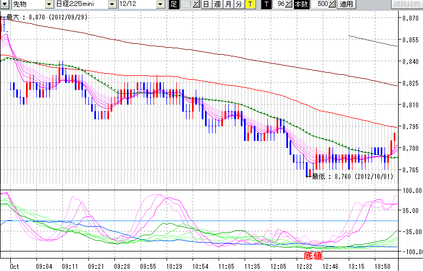Click the 500 bar count field
Screen dimensions: 423x271
tap(319, 4)
